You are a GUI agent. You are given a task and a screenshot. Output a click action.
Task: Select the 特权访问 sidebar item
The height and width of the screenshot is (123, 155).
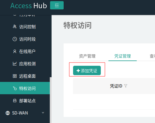point(25,88)
